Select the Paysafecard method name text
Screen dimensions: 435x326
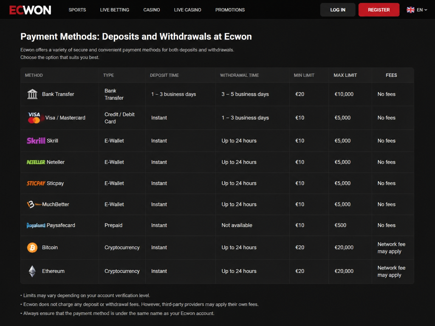coord(61,225)
